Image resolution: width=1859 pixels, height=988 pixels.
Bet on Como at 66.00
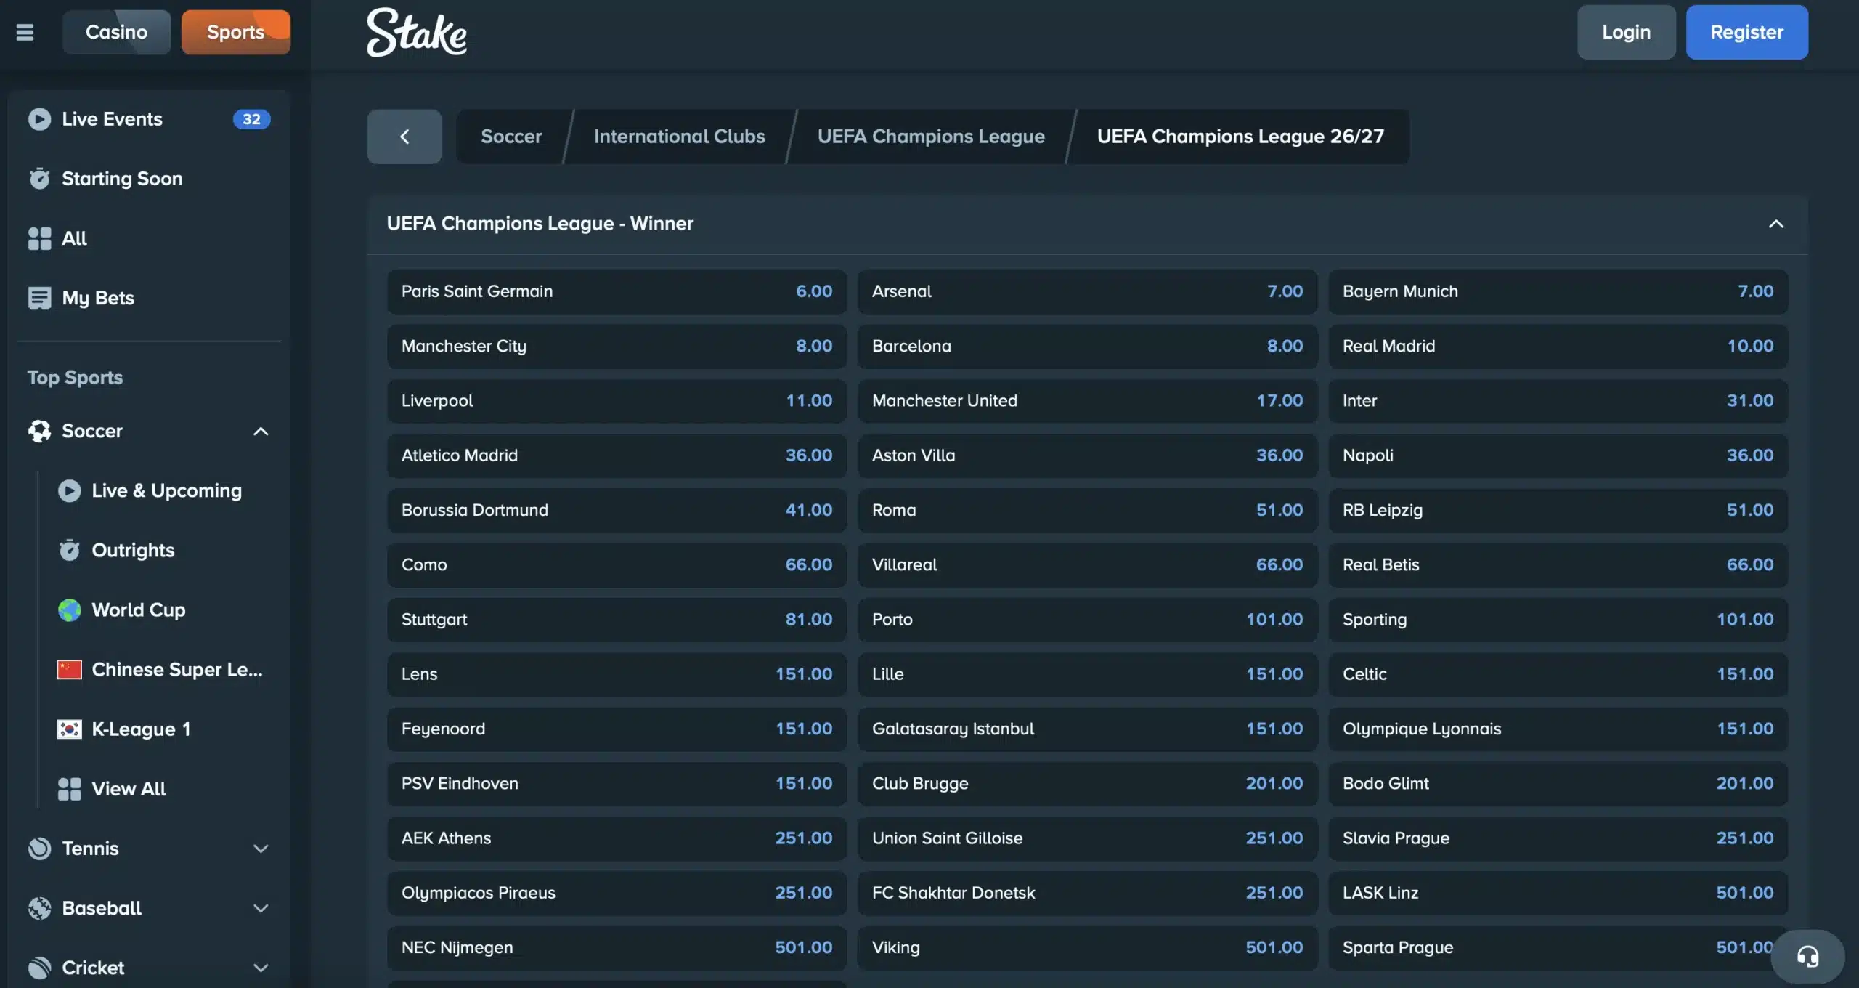click(x=617, y=564)
